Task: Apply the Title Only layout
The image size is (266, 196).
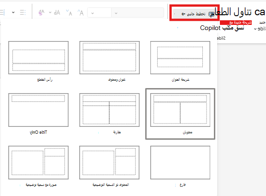Action: click(39, 110)
